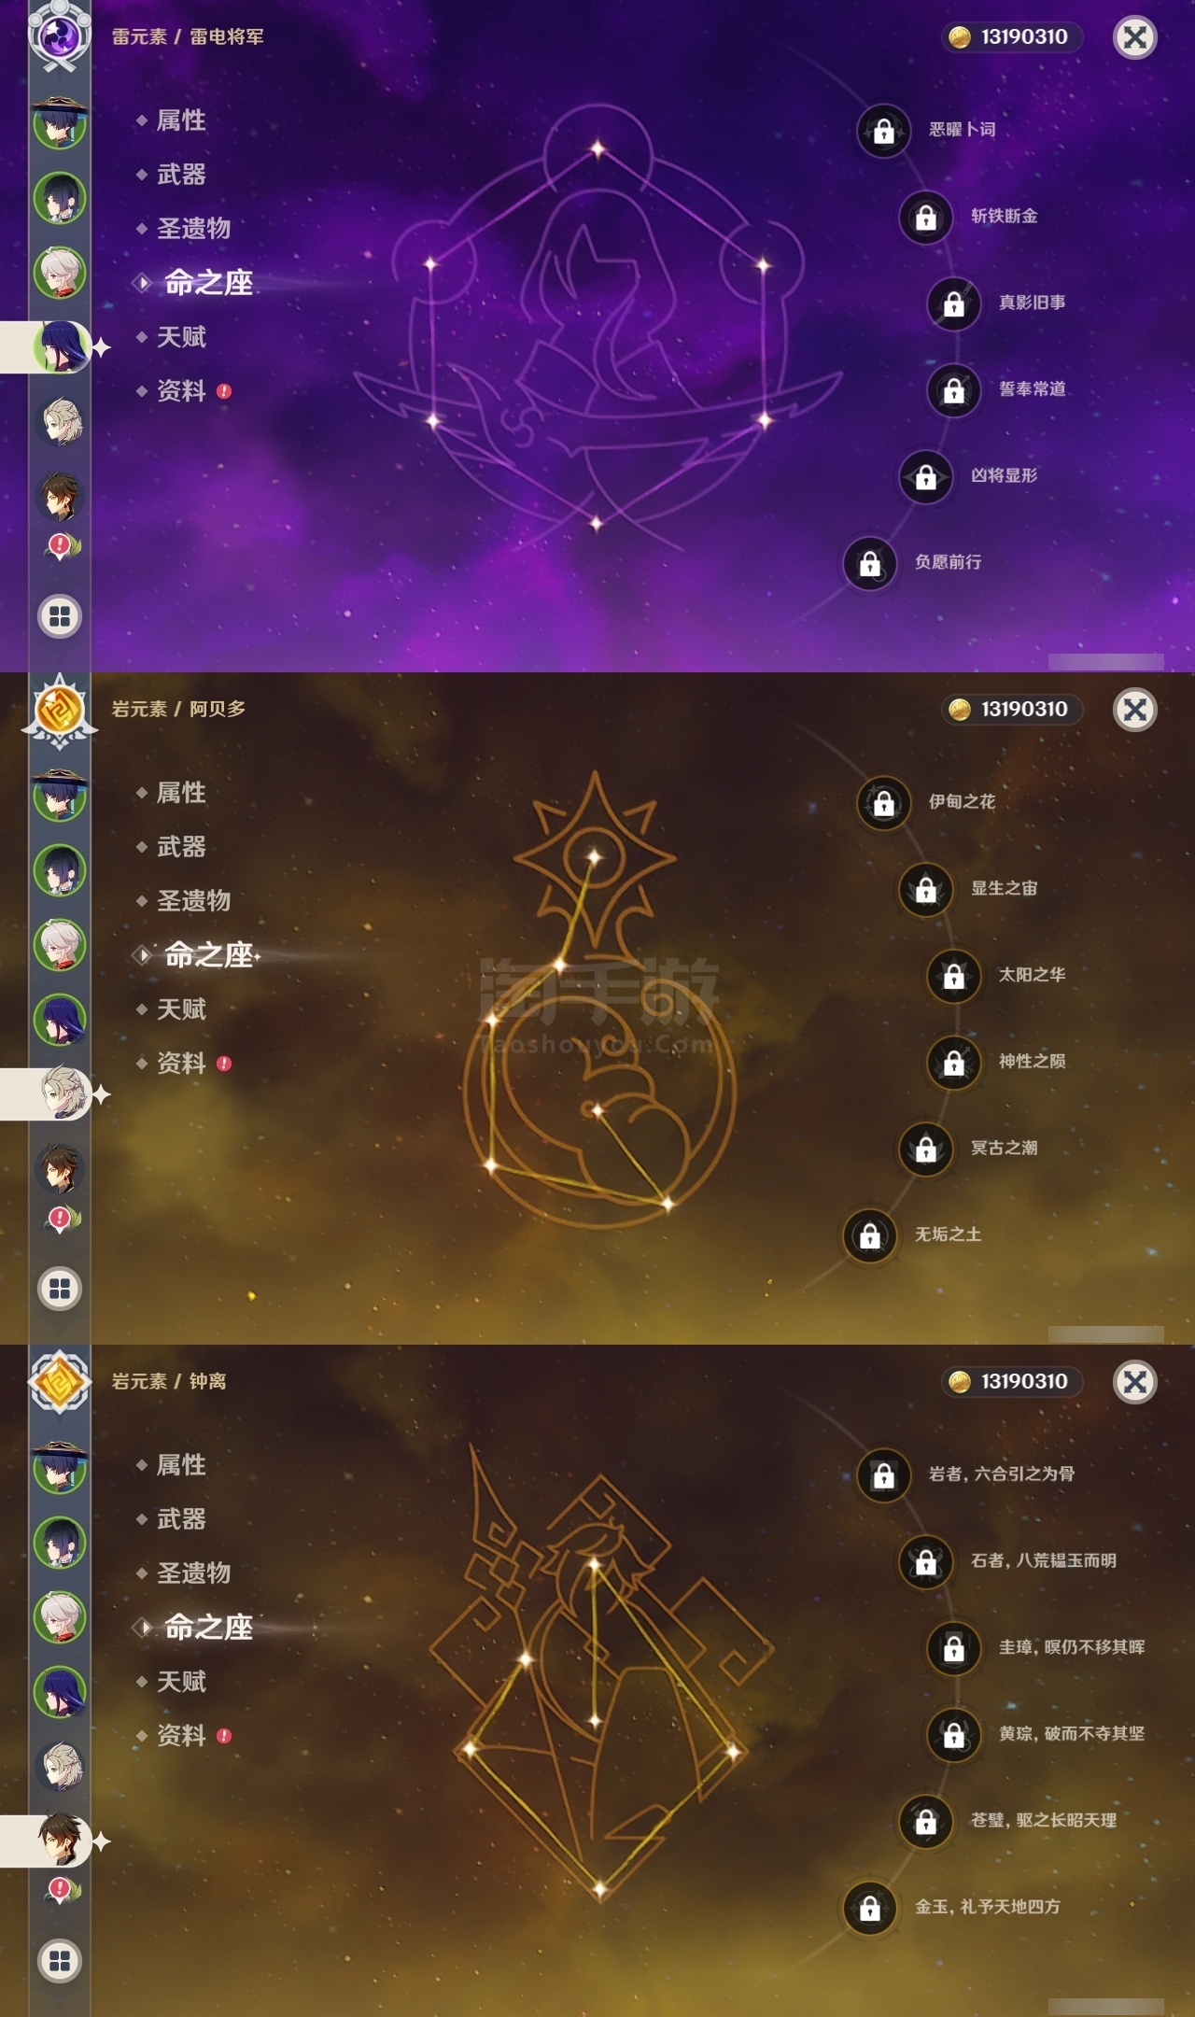The height and width of the screenshot is (2017, 1195).
Task: Select Zhongli avatar in top sidebar
Action: [x=61, y=495]
